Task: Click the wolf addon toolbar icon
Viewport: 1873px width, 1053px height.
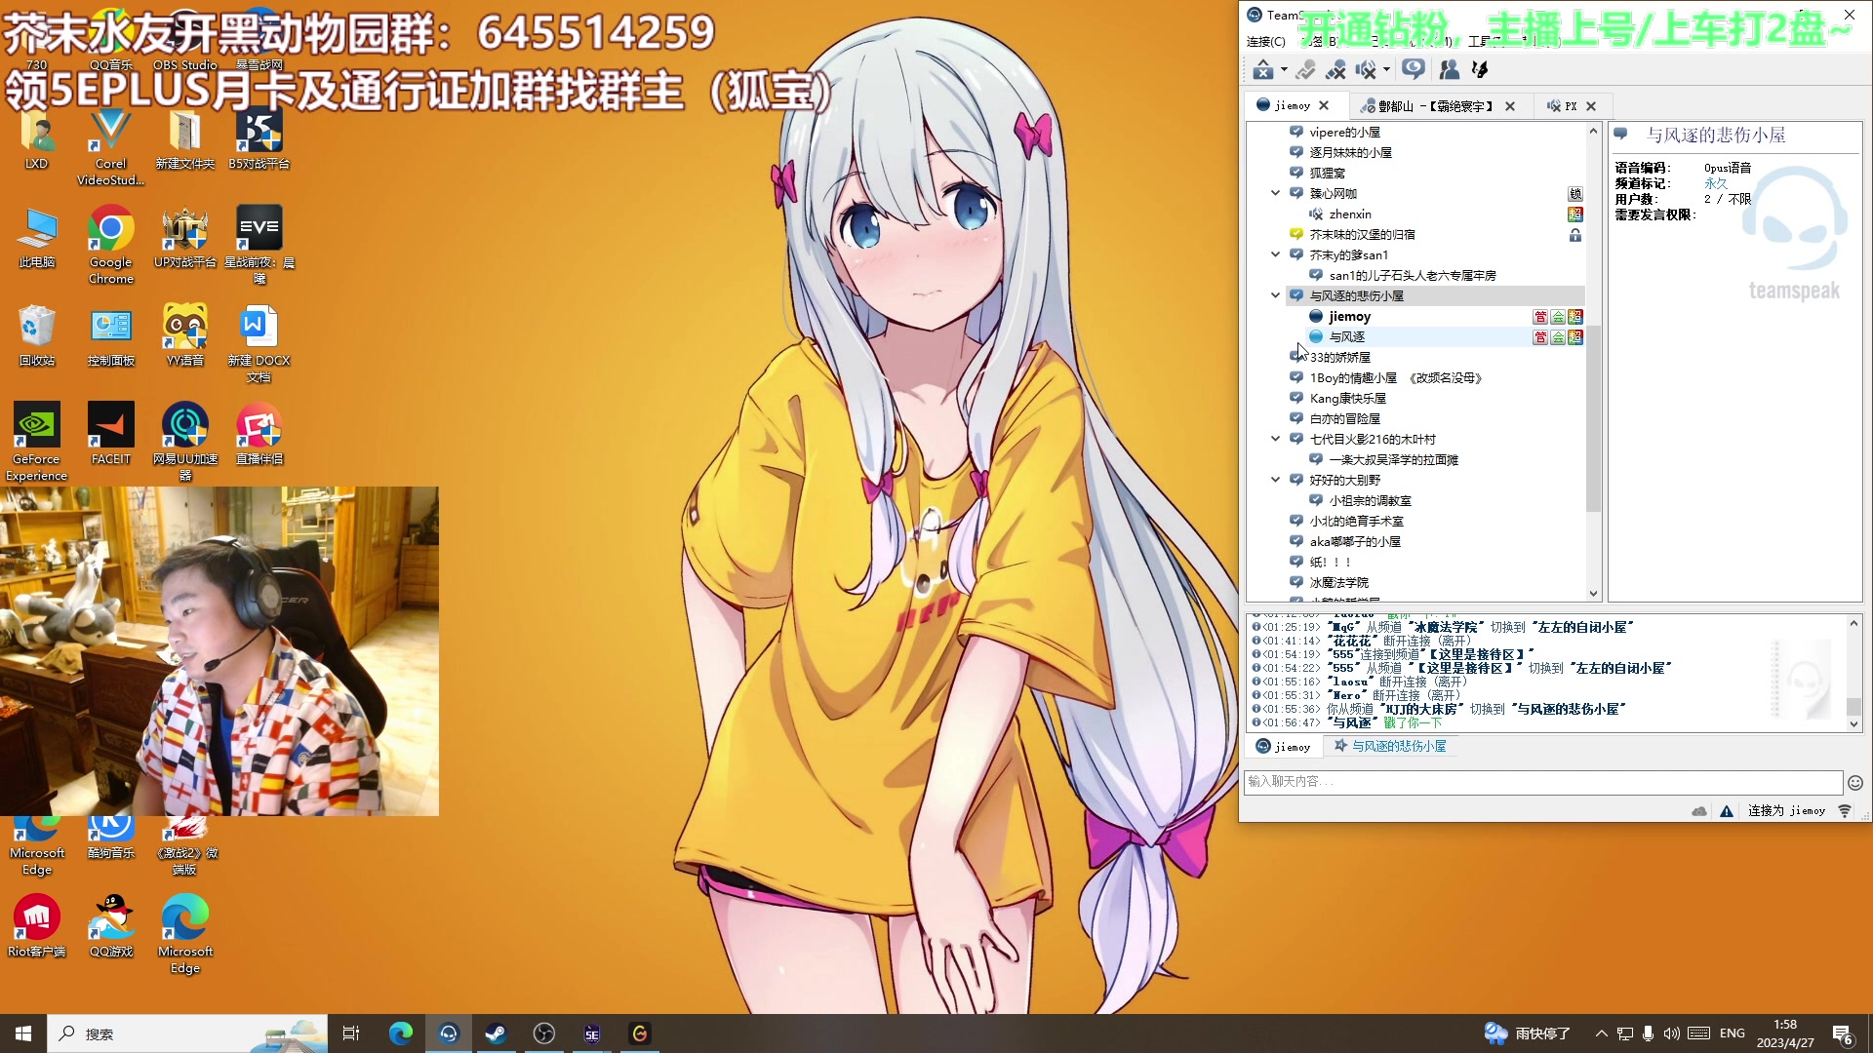Action: (1480, 69)
